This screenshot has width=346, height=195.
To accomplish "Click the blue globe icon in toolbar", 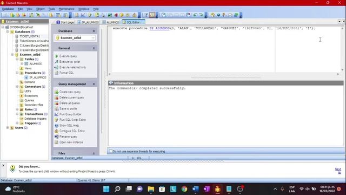I will coord(218,15).
